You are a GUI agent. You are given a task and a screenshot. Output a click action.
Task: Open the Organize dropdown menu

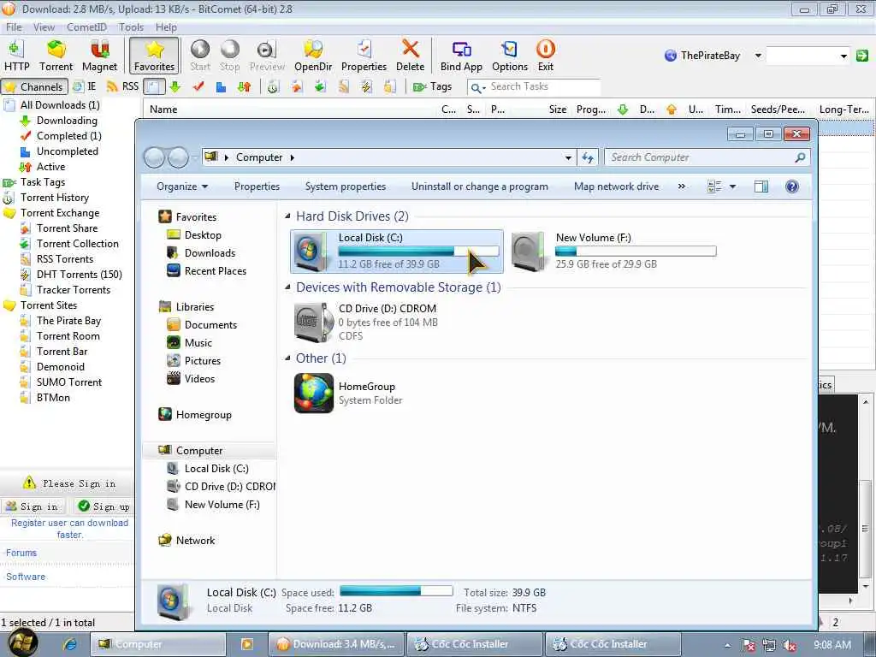coord(182,186)
